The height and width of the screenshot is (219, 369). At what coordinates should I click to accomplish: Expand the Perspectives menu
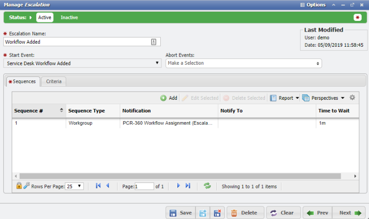coord(323,98)
